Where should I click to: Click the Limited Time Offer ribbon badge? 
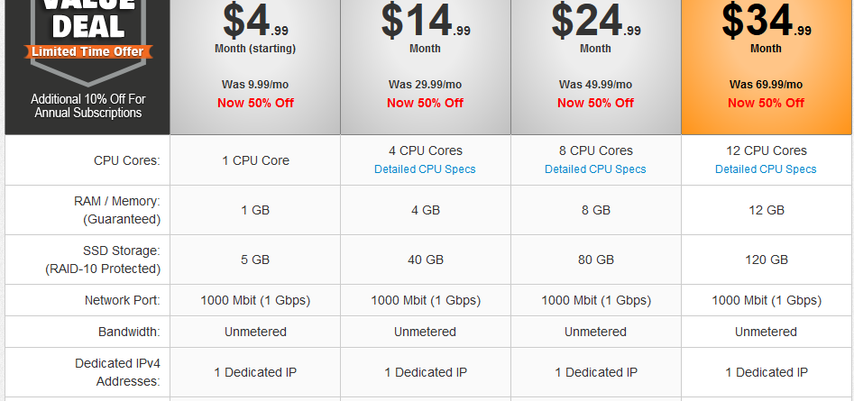pos(87,51)
